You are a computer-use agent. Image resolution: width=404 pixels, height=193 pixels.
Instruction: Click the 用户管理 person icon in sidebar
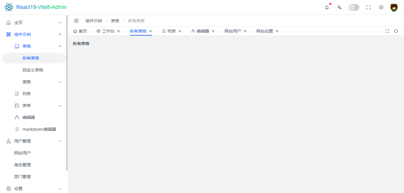(9, 141)
